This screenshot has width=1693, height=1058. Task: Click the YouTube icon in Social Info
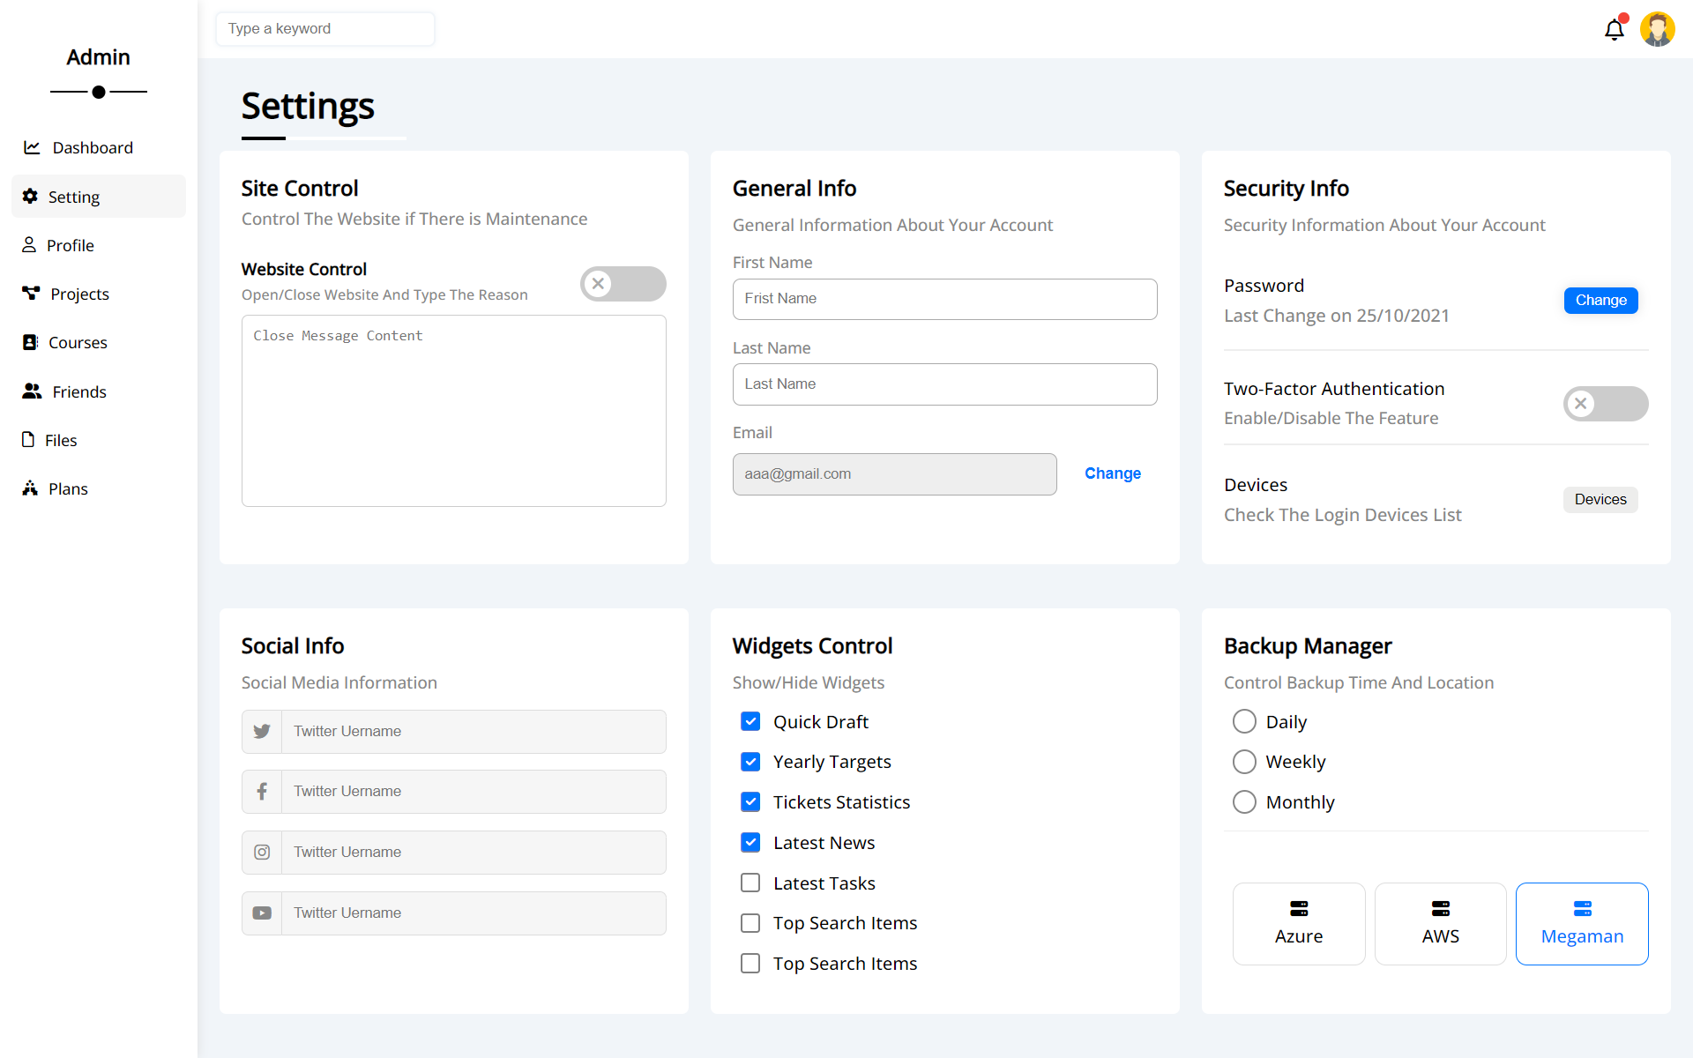pyautogui.click(x=261, y=913)
